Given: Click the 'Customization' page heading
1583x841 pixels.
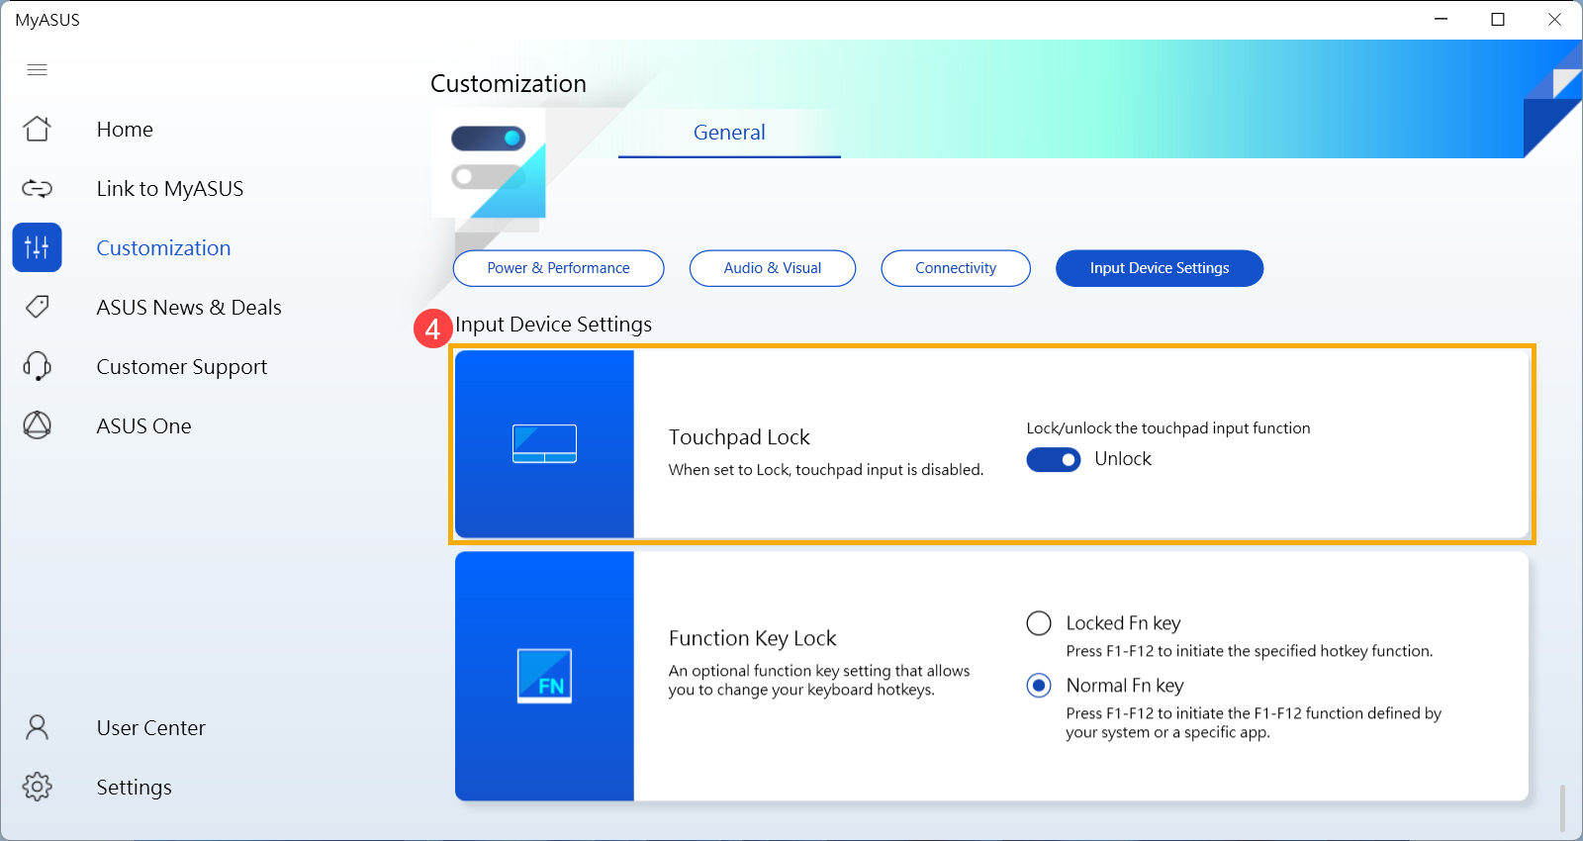Looking at the screenshot, I should click(x=509, y=84).
